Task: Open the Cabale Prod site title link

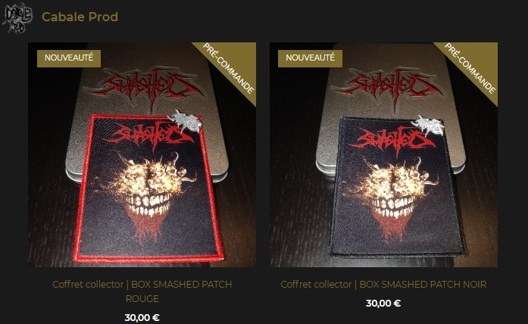Action: pyautogui.click(x=80, y=17)
